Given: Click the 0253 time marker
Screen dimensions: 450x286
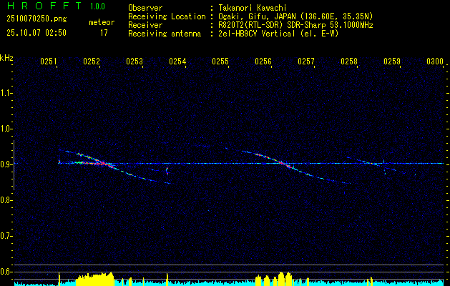Looking at the screenshot, I should 134,61.
